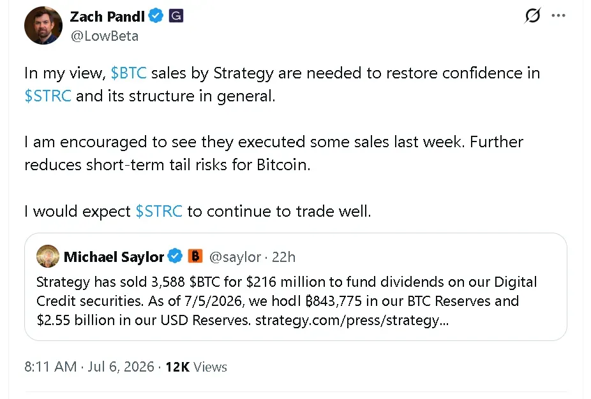
Task: Click the 22h timestamp of the quoted tweet
Action: [283, 257]
